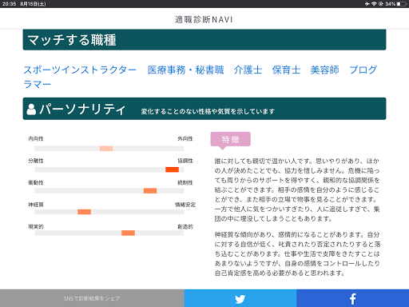
Task: Click the SNSで診断結果をシェア label
Action: pyautogui.click(x=92, y=298)
